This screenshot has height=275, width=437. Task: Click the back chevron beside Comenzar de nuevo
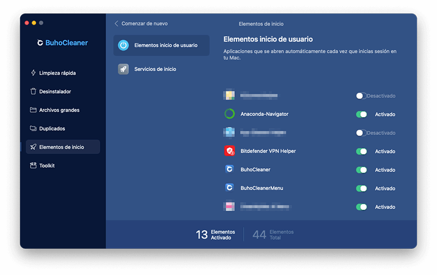pos(116,23)
